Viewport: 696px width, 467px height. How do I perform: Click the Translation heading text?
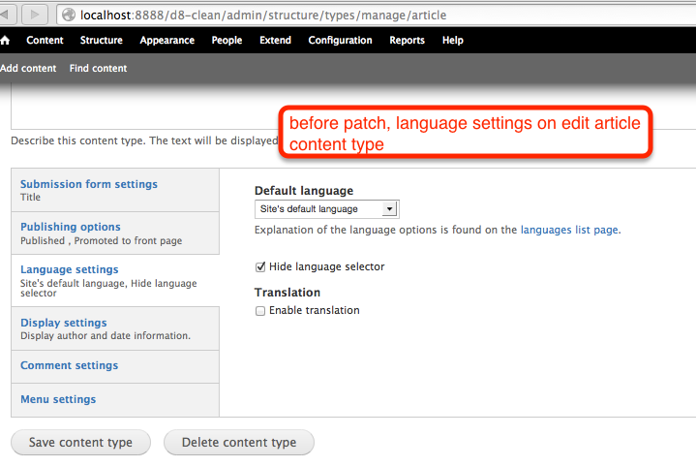287,293
